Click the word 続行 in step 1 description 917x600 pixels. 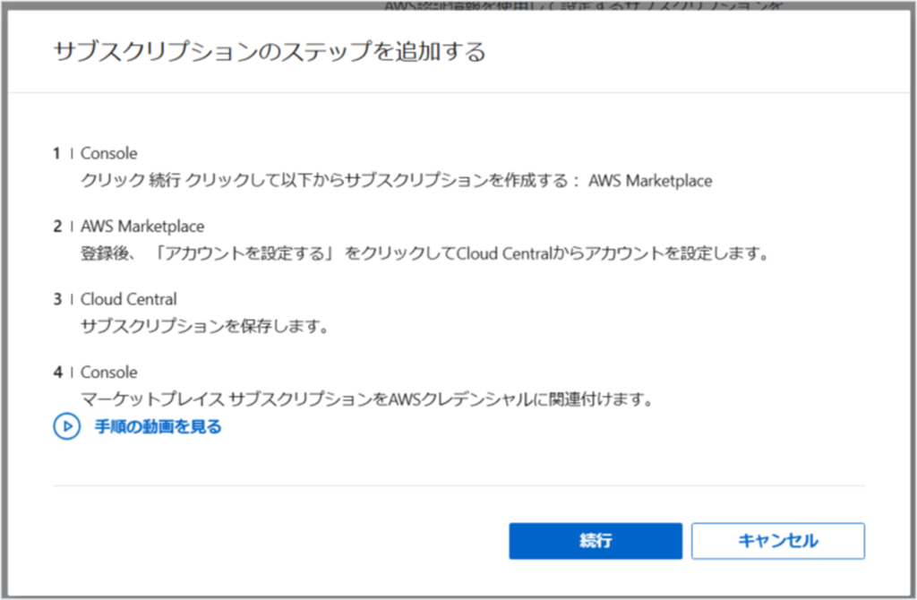pyautogui.click(x=165, y=180)
